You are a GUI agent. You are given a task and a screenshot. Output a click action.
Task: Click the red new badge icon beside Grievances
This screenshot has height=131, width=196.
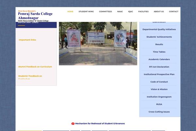tap(73, 123)
